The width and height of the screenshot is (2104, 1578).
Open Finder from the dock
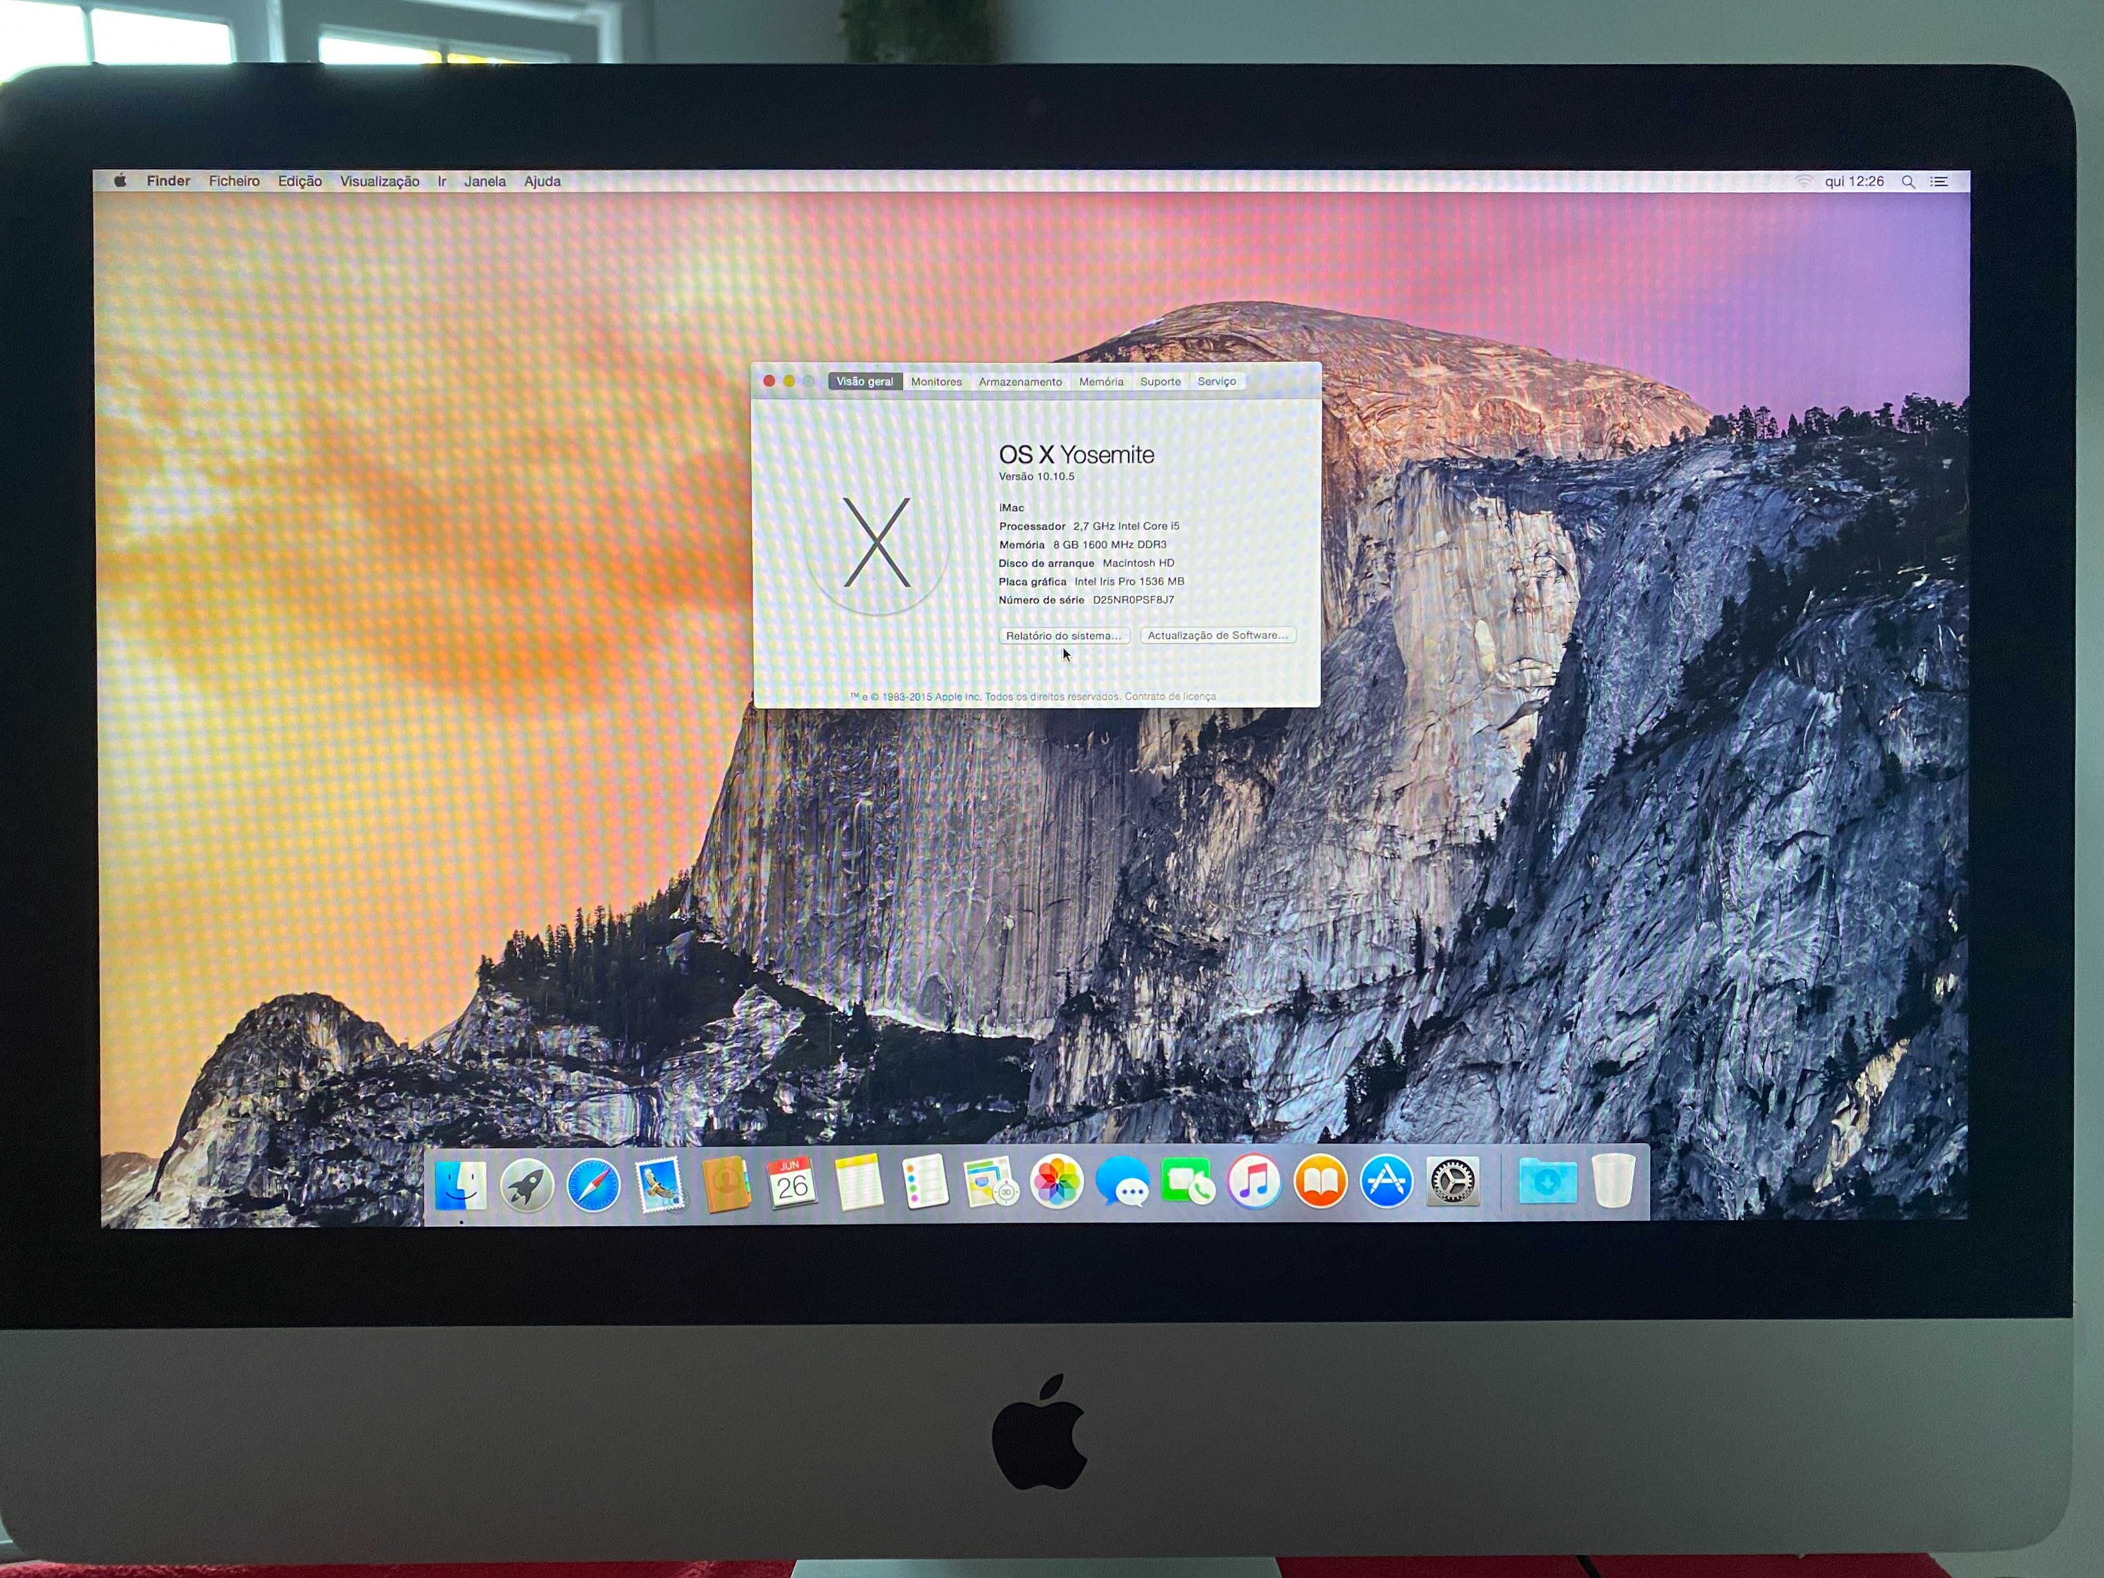(460, 1185)
